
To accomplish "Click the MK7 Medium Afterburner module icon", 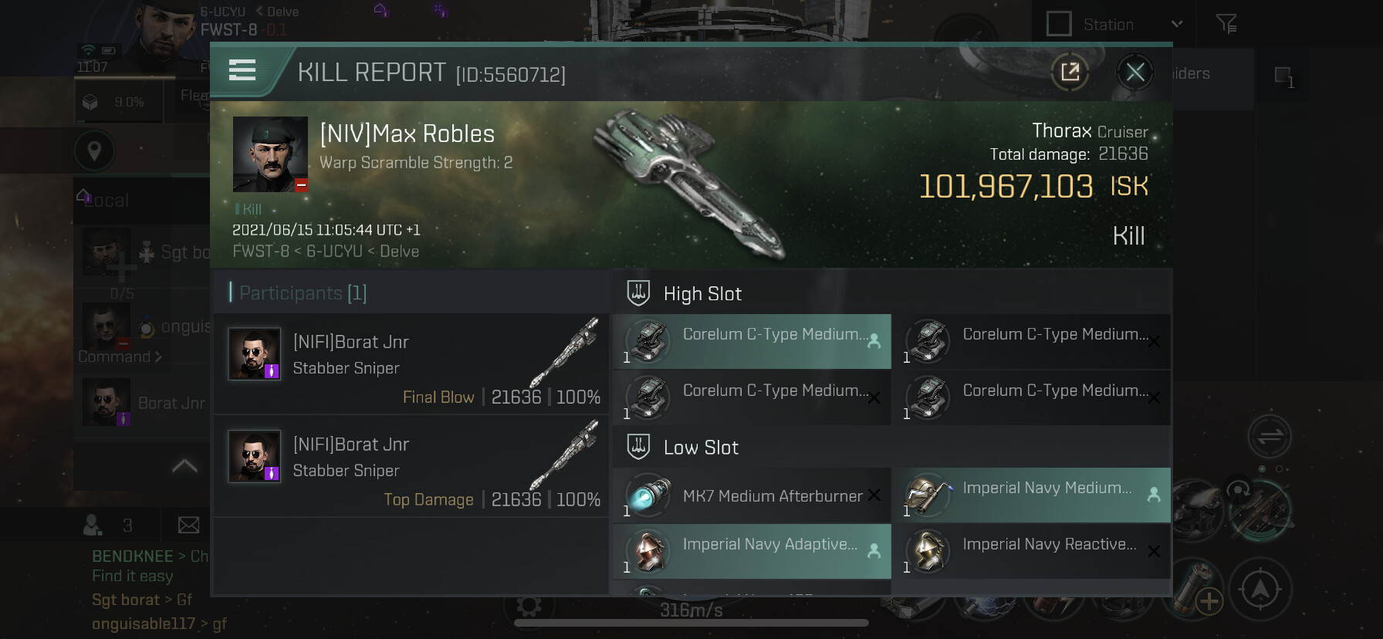I will click(x=648, y=495).
